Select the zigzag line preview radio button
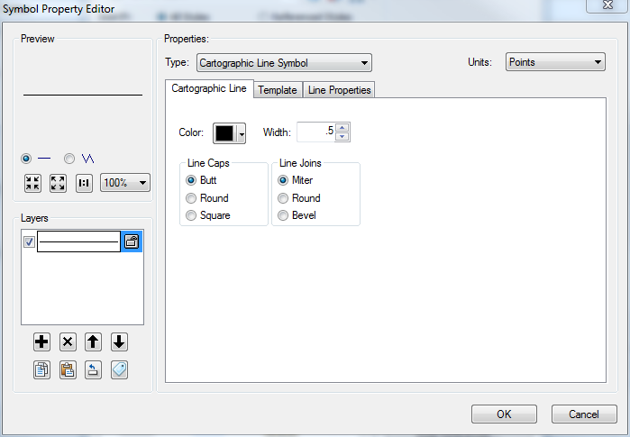The image size is (630, 437). tap(69, 159)
